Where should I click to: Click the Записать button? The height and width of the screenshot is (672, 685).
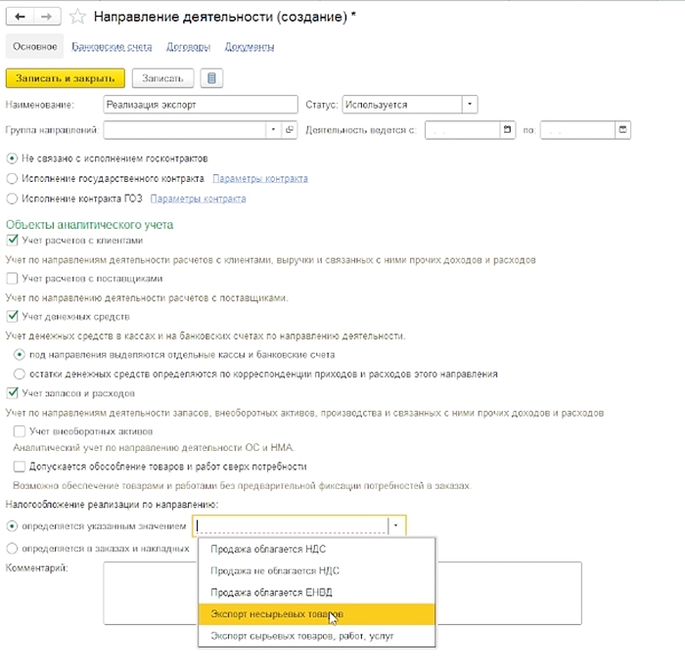coord(162,78)
